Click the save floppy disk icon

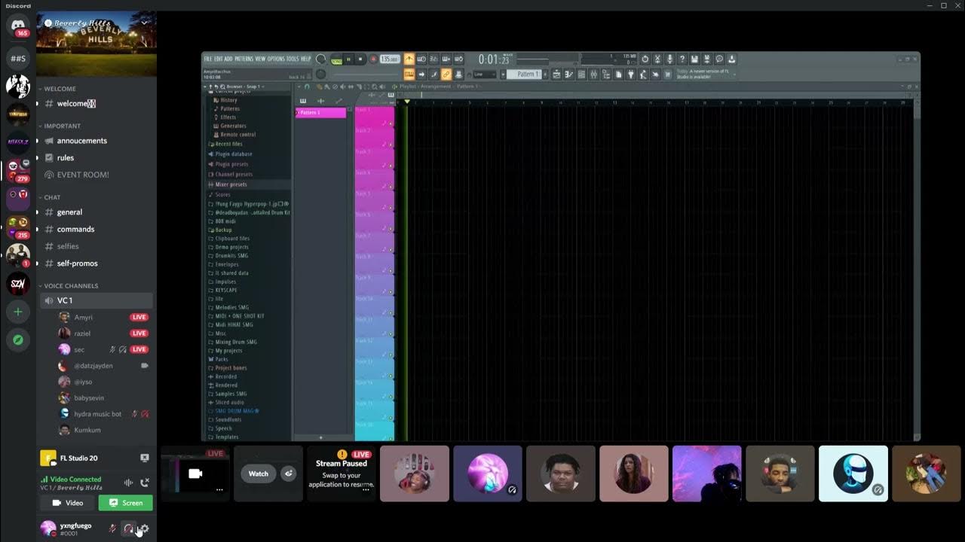point(694,59)
